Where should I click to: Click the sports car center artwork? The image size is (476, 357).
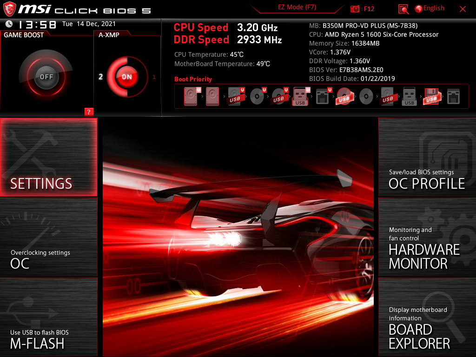[x=238, y=238]
